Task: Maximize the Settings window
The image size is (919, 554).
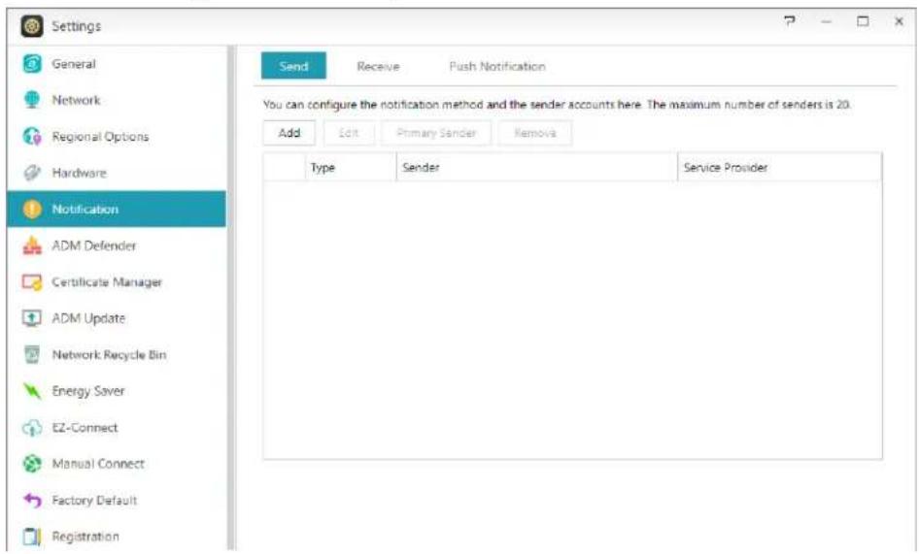Action: click(863, 21)
